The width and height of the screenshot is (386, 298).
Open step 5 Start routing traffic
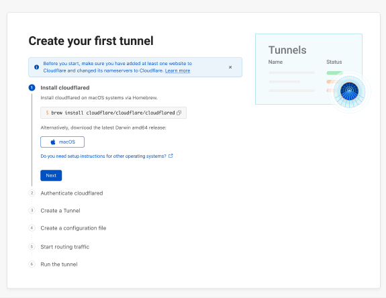tap(65, 247)
